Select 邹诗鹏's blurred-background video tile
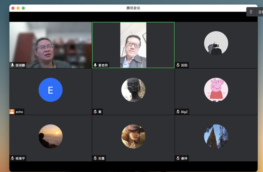This screenshot has width=263, height=172. (50, 45)
